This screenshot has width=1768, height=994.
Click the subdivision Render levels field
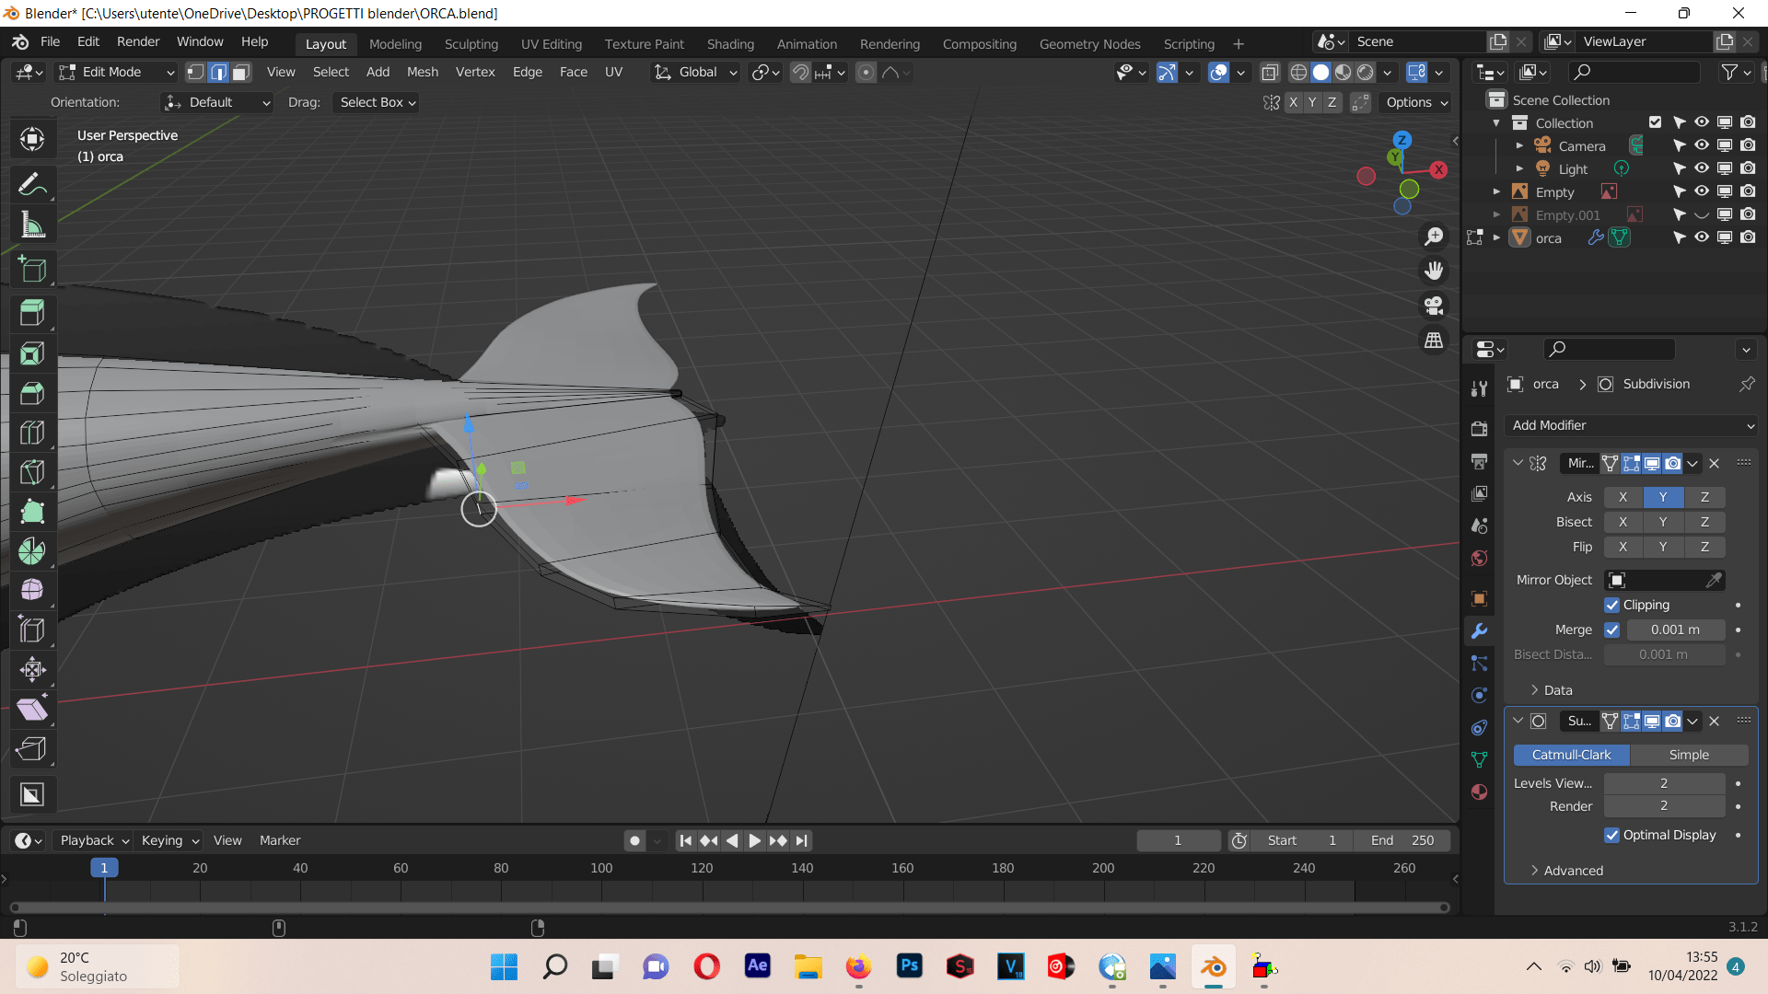(x=1664, y=806)
